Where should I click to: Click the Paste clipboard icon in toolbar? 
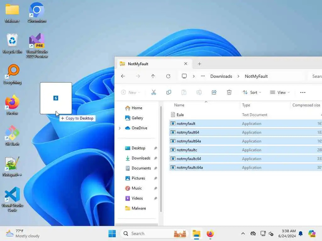[x=184, y=93]
